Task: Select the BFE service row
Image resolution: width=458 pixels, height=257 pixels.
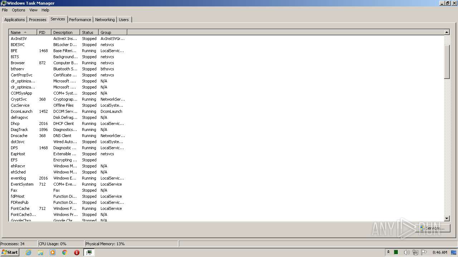Action: 68,51
